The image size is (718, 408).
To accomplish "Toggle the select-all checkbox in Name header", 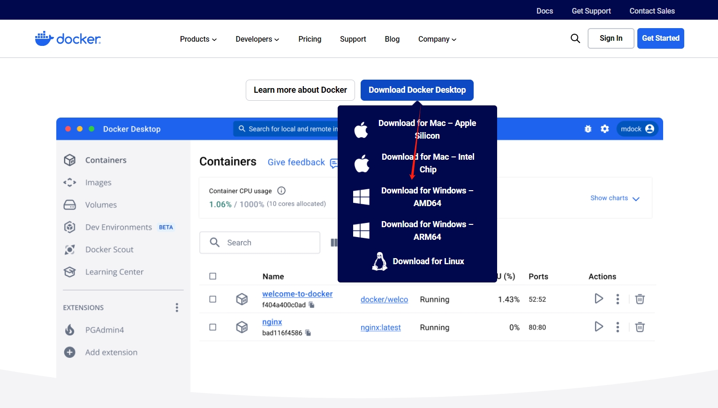I will pyautogui.click(x=213, y=276).
